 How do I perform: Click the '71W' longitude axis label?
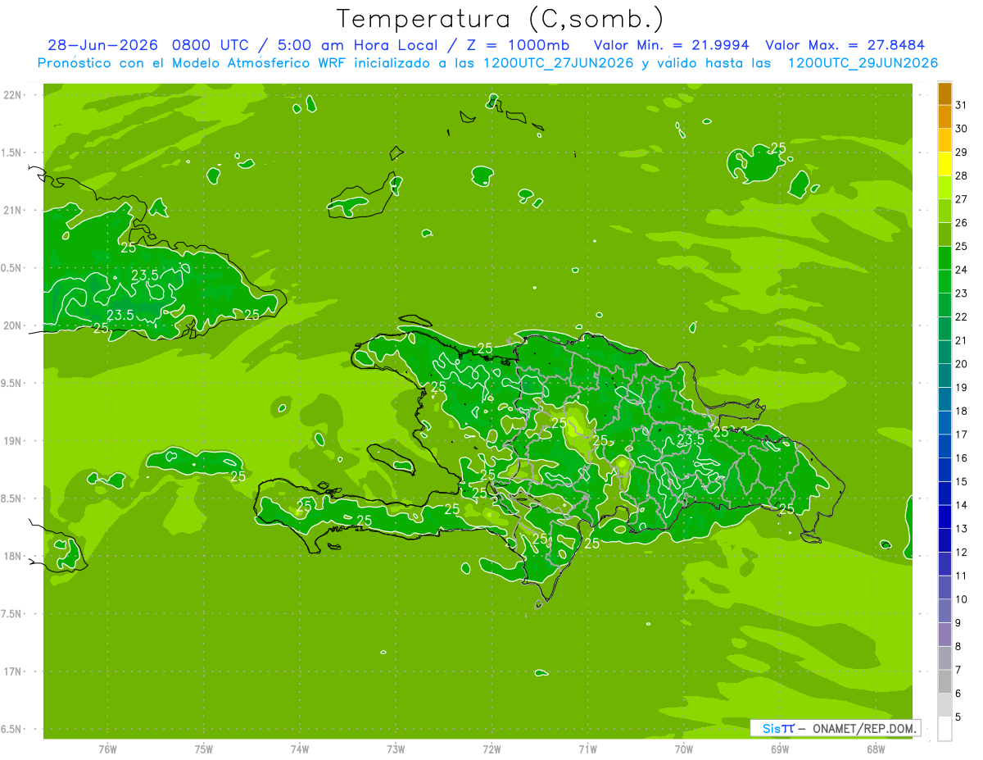587,749
